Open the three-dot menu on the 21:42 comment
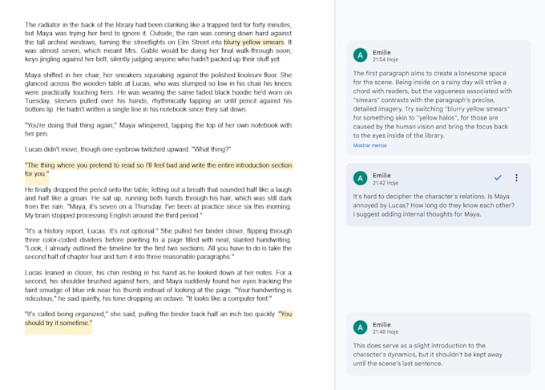The width and height of the screenshot is (545, 390). click(x=516, y=178)
